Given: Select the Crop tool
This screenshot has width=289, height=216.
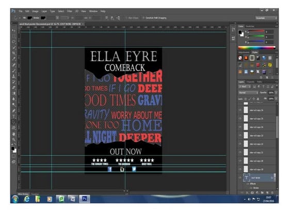Looking at the screenshot, I should pyautogui.click(x=13, y=53).
